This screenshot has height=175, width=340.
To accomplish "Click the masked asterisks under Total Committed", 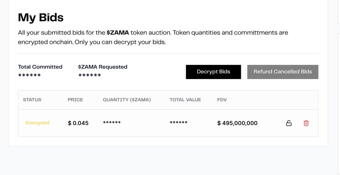I will [x=29, y=76].
